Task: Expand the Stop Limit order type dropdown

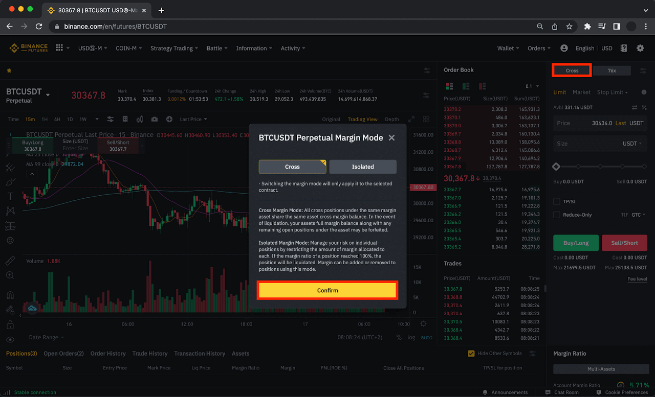Action: pyautogui.click(x=613, y=92)
